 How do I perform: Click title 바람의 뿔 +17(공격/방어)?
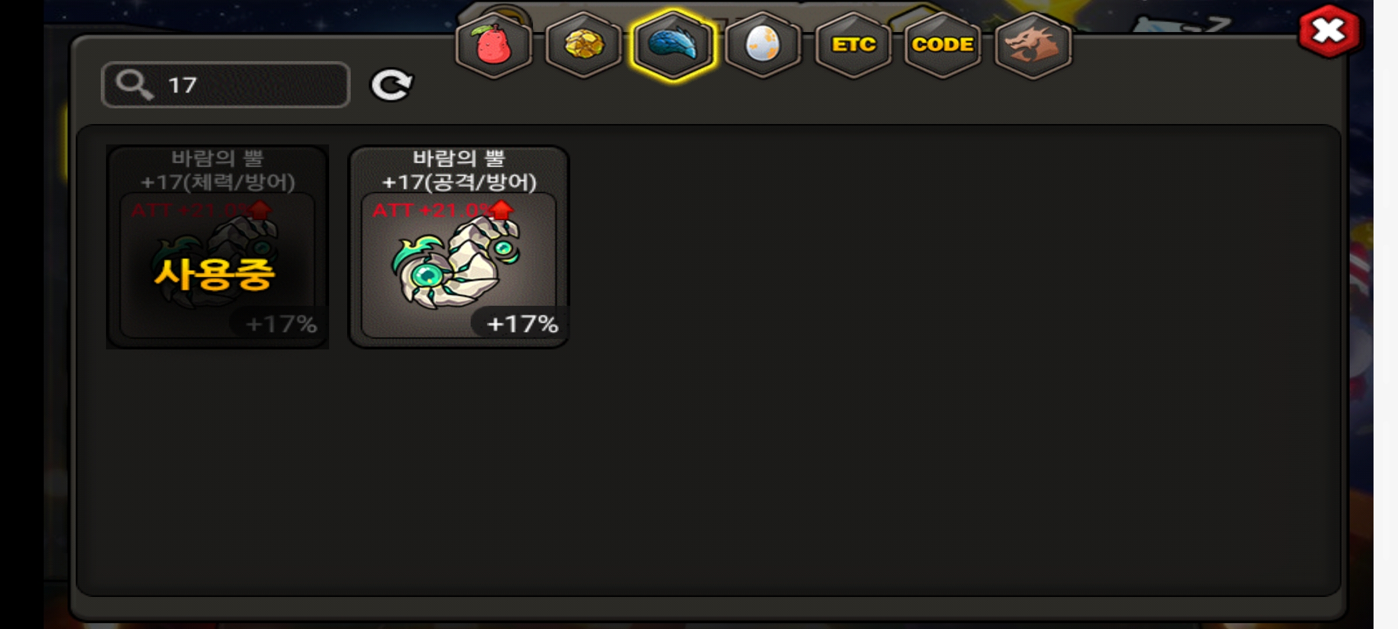coord(459,170)
